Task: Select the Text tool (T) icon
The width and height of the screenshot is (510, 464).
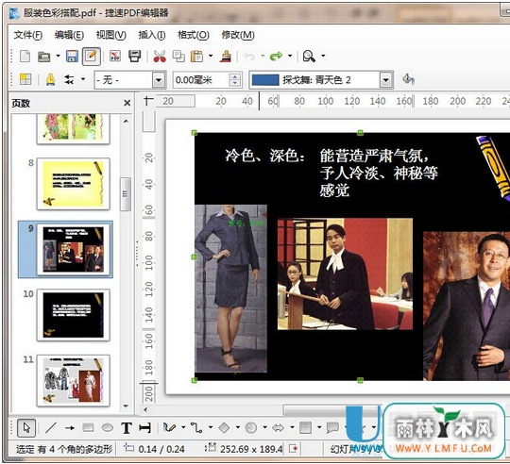Action: tap(127, 428)
